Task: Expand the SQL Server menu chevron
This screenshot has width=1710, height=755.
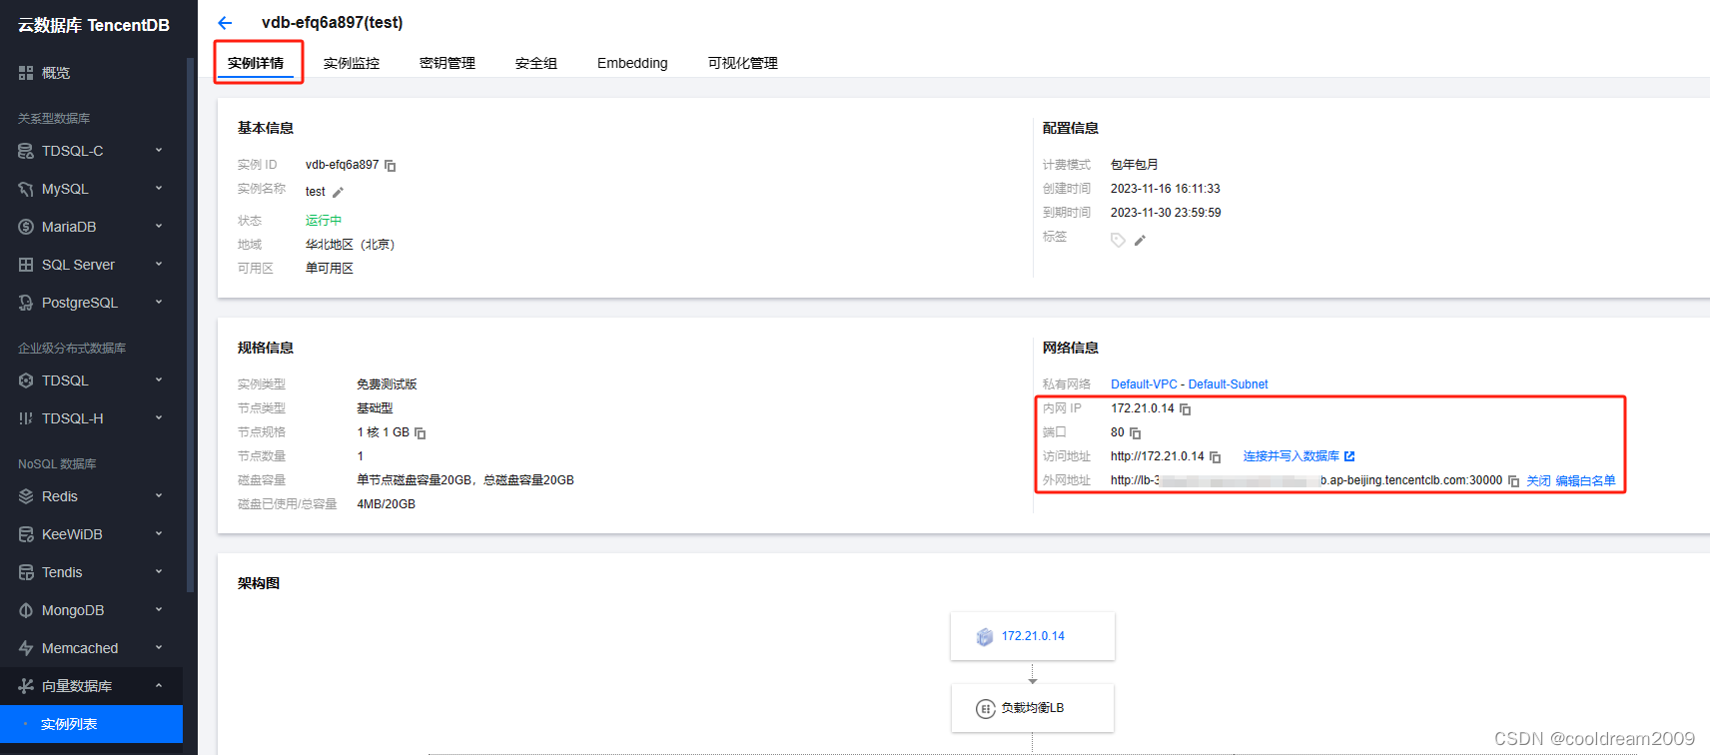Action: tap(159, 265)
